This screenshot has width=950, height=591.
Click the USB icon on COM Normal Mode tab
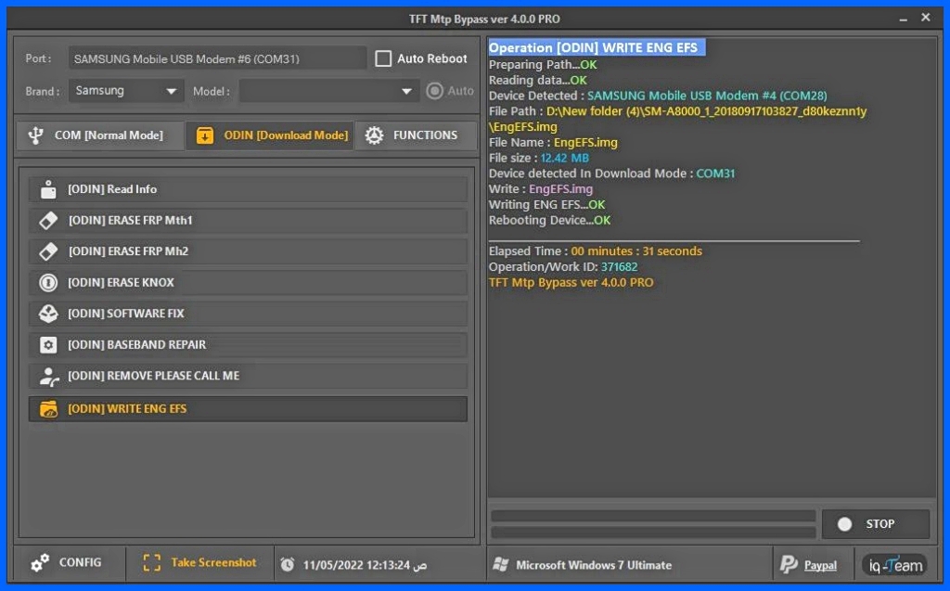36,135
